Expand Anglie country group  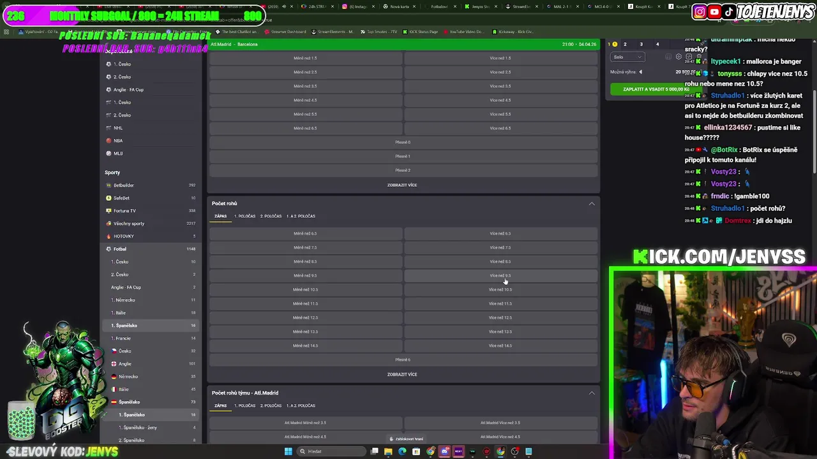coord(151,363)
